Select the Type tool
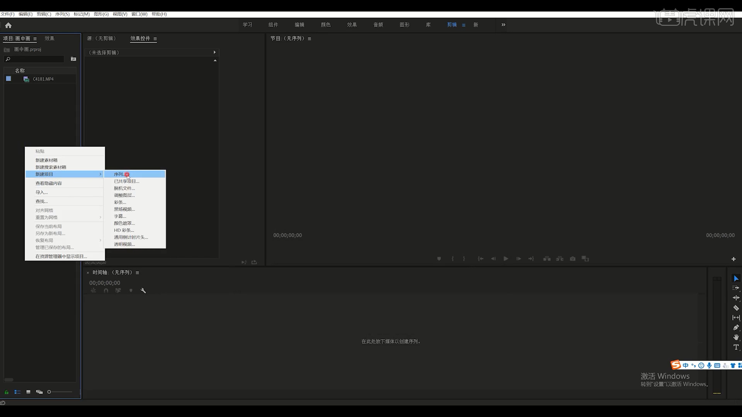Screen dimensions: 742x417 (736, 347)
